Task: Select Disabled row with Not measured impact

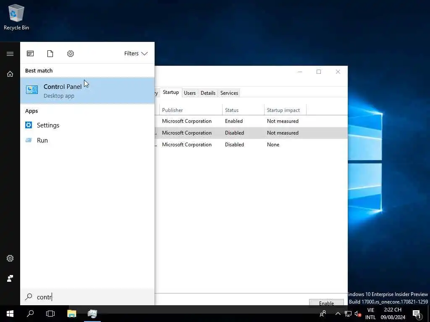Action: click(x=251, y=133)
